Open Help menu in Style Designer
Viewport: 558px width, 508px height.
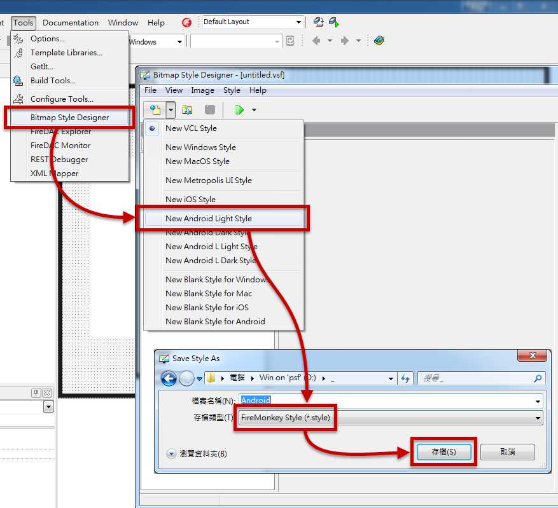(258, 90)
